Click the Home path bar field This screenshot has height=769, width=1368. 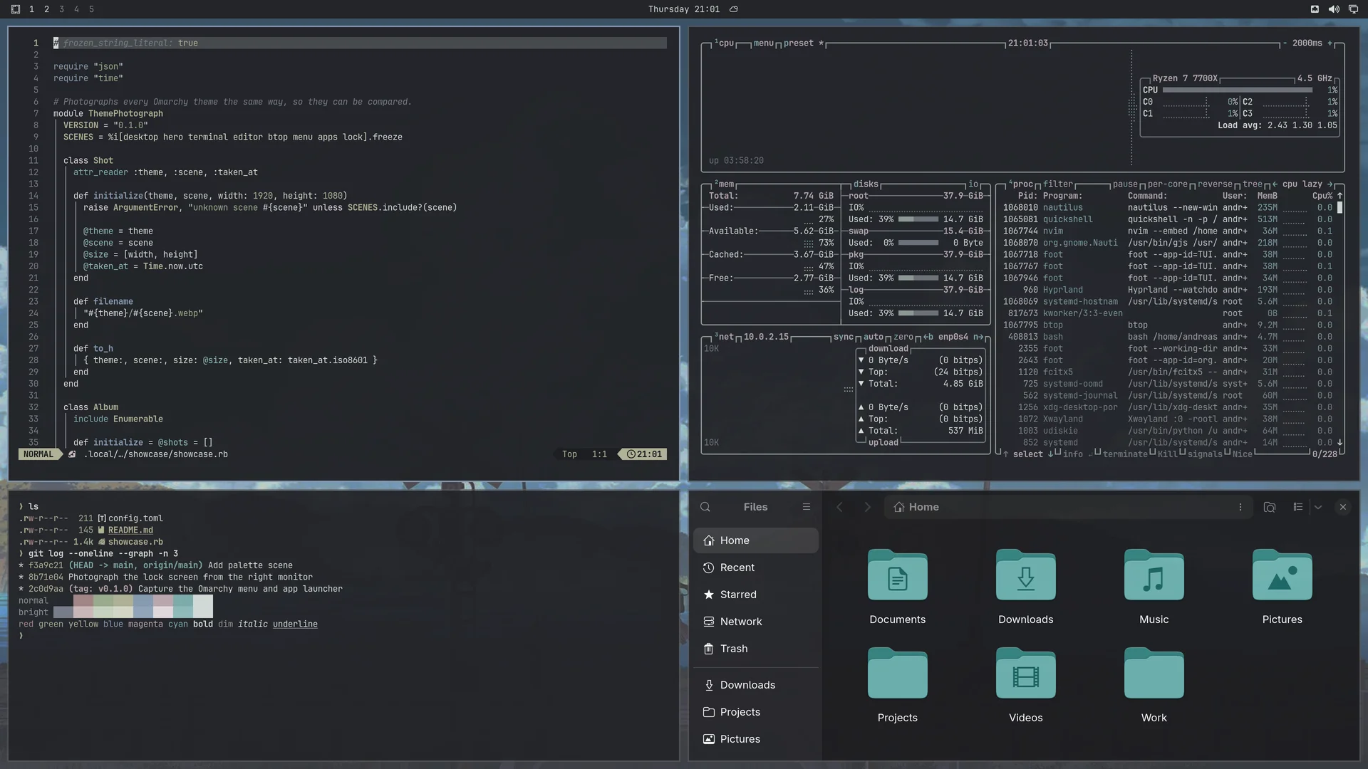click(x=1068, y=507)
